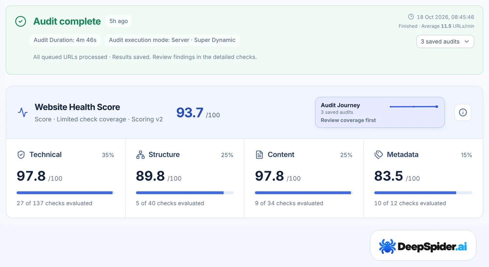This screenshot has width=489, height=267.
Task: Click the Content 97.8 score value
Action: pos(269,176)
